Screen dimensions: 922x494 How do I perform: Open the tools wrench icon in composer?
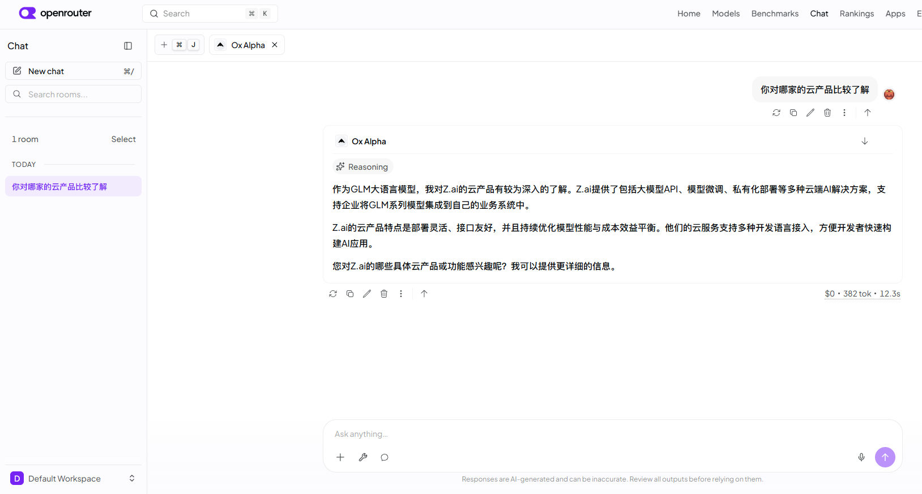pos(363,457)
